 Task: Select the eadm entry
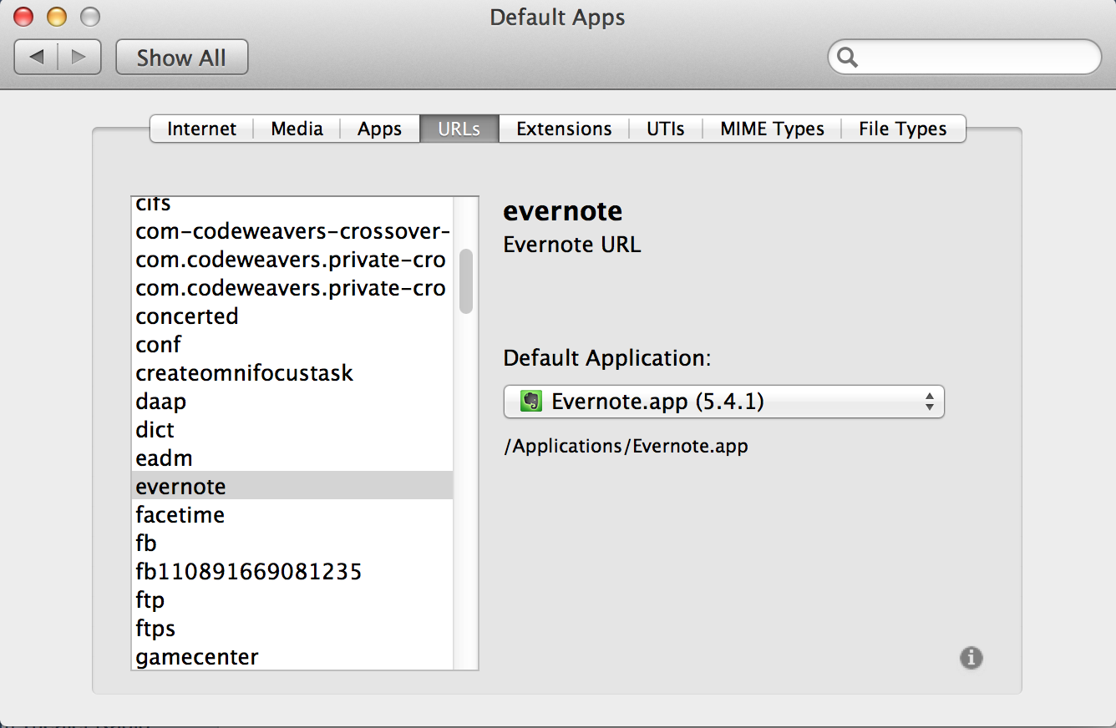coord(292,458)
